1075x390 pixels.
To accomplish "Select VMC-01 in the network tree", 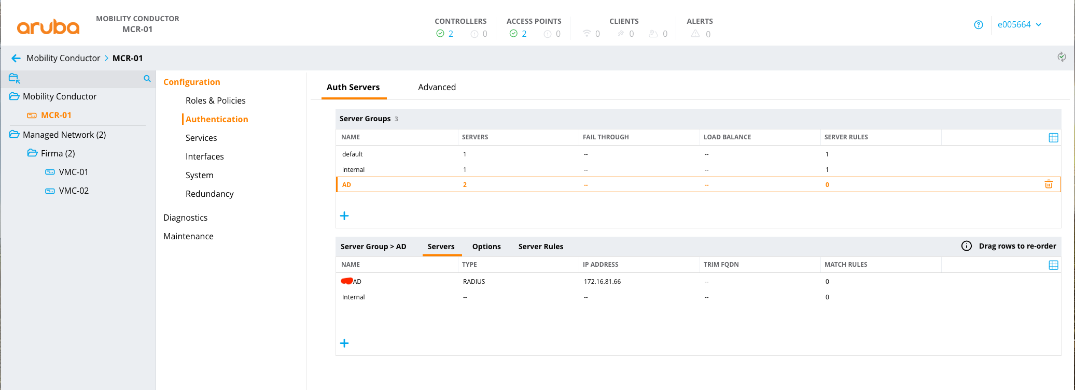I will 74,172.
